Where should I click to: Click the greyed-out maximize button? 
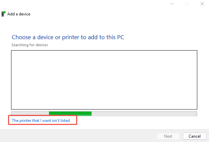(187, 4)
